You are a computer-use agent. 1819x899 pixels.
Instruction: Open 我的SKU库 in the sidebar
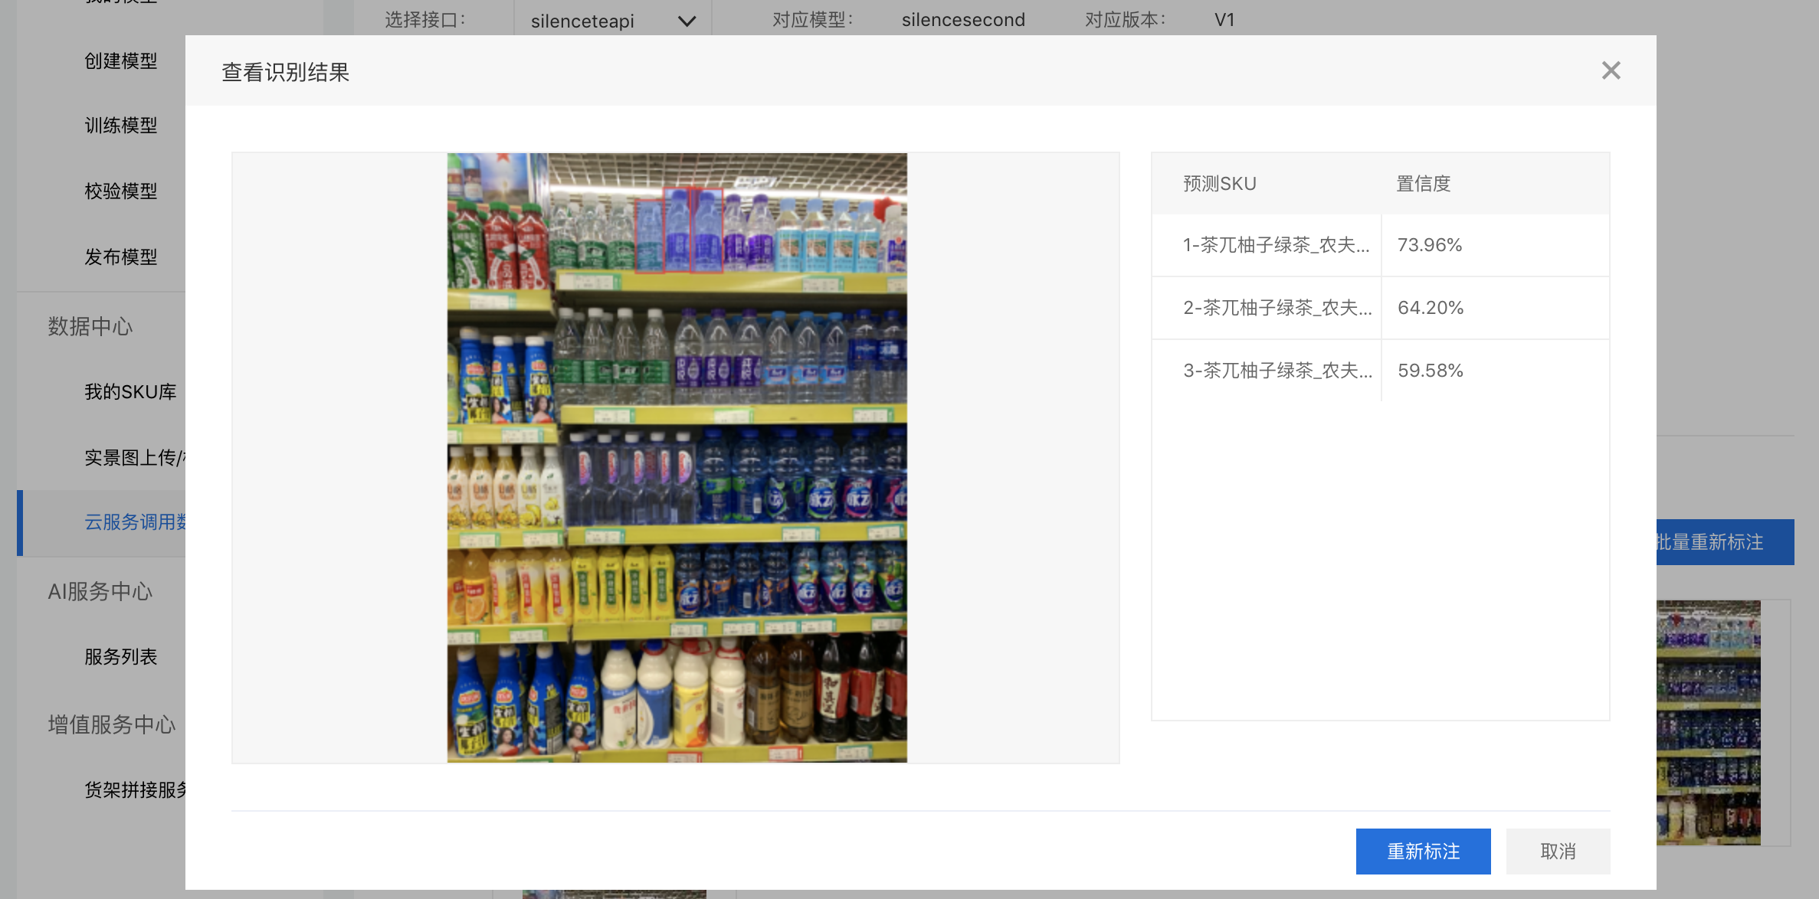tap(130, 391)
